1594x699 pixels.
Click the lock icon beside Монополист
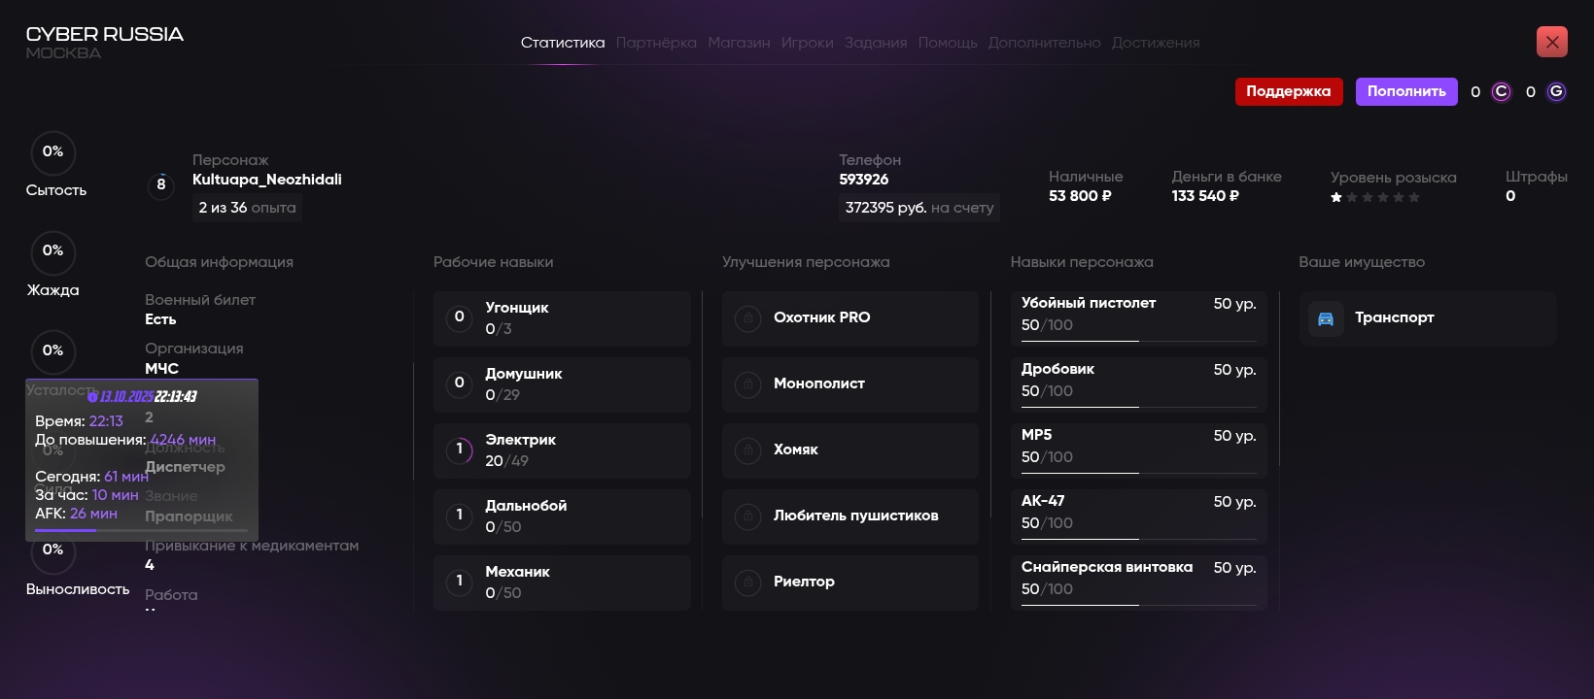coord(747,383)
